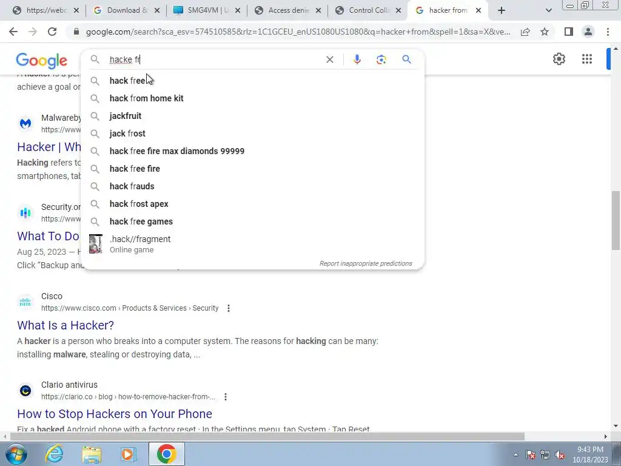Open 'How to Stop Hackers on Your Phone'
Viewport: 621px width, 466px height.
[x=115, y=414]
